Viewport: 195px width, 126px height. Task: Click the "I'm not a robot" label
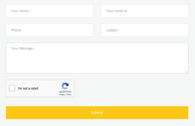[28, 89]
